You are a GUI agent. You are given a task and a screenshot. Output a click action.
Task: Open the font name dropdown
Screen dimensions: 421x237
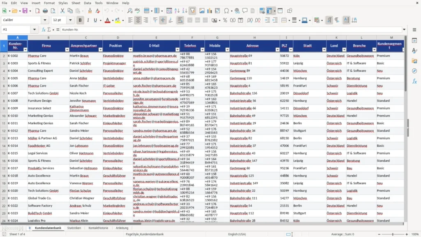click(45, 20)
